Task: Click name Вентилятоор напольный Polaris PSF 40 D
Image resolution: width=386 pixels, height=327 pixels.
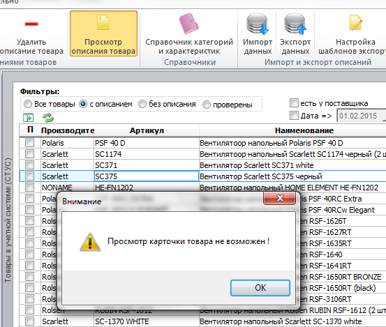Action: 272,143
